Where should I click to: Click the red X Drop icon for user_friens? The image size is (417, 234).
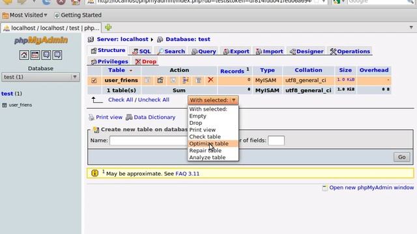point(210,79)
